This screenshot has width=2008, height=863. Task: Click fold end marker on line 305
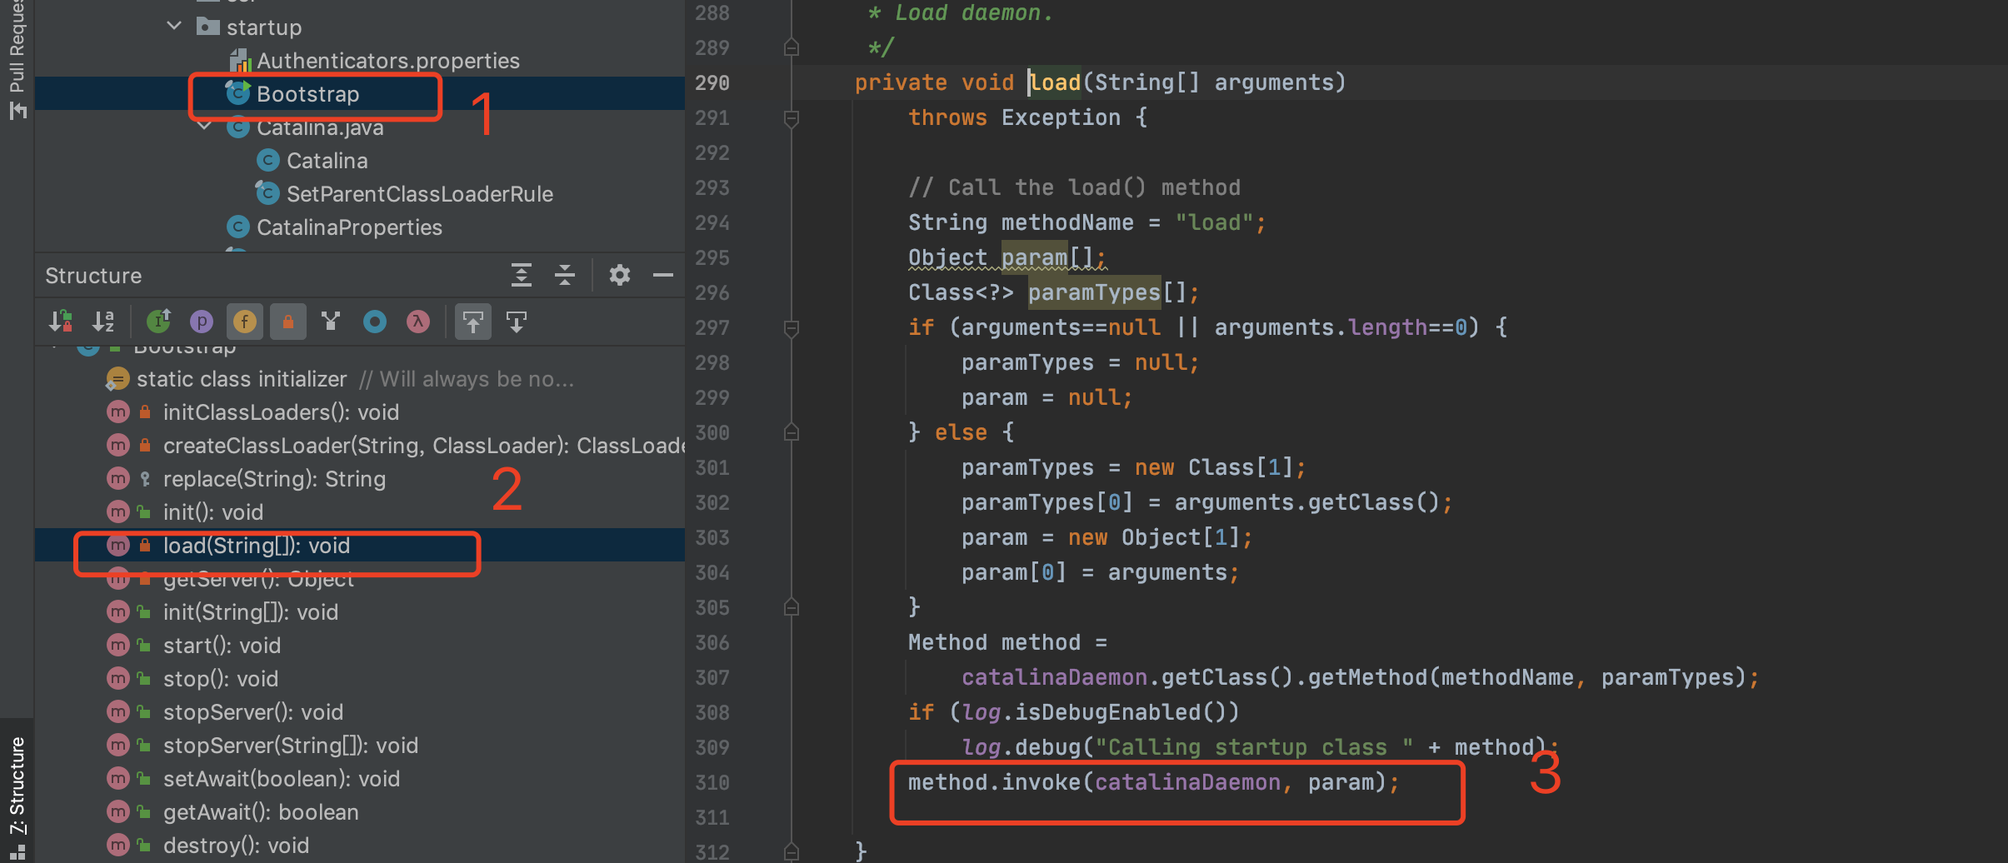(x=792, y=607)
